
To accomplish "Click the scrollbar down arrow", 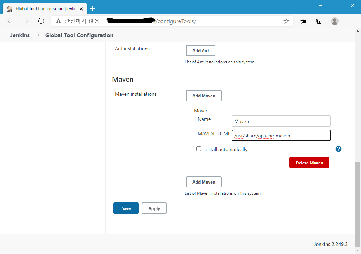I will pyautogui.click(x=357, y=250).
